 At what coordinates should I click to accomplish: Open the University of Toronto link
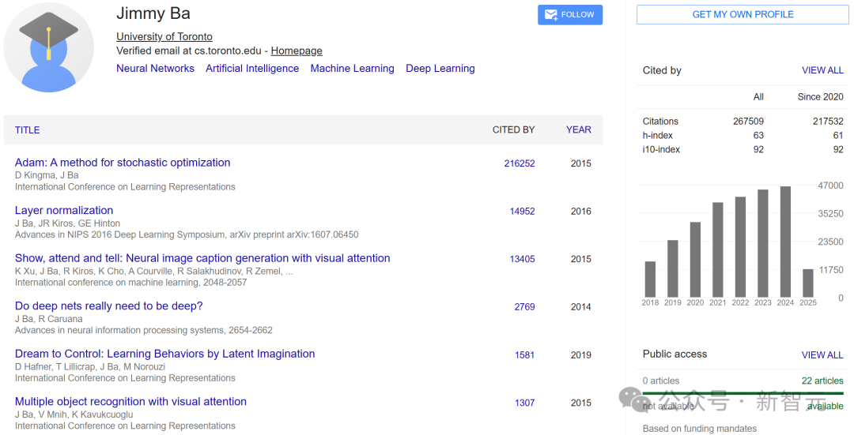click(164, 36)
